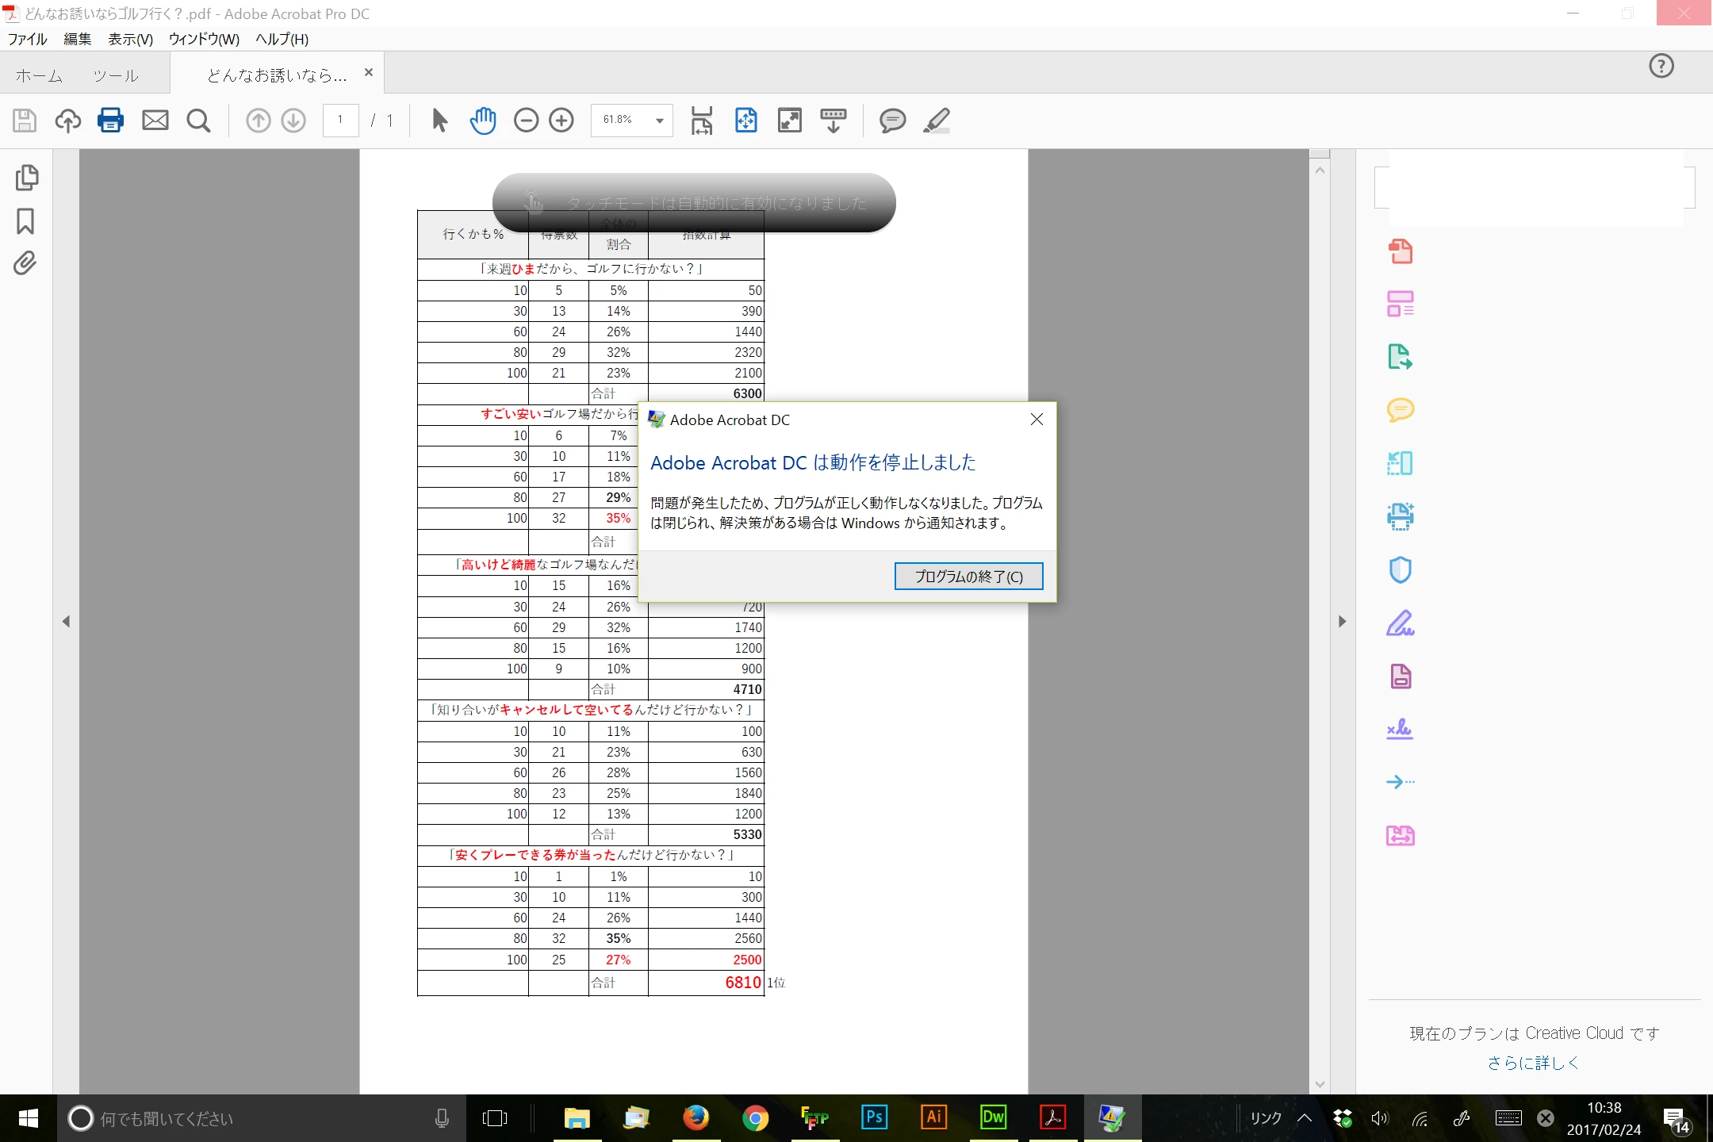Click the Print icon in toolbar

[110, 121]
